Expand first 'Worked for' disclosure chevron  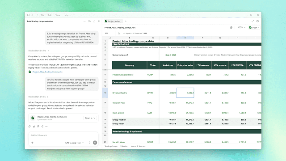click(x=48, y=51)
